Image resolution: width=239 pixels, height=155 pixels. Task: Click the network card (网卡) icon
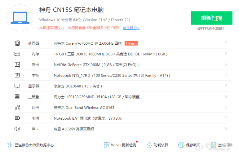pyautogui.click(x=17, y=107)
